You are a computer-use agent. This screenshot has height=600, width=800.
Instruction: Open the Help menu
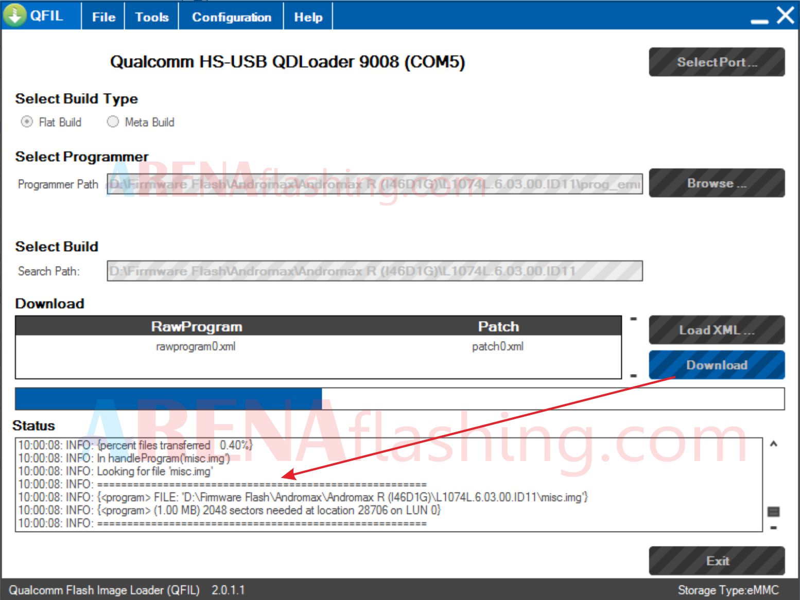coord(308,16)
